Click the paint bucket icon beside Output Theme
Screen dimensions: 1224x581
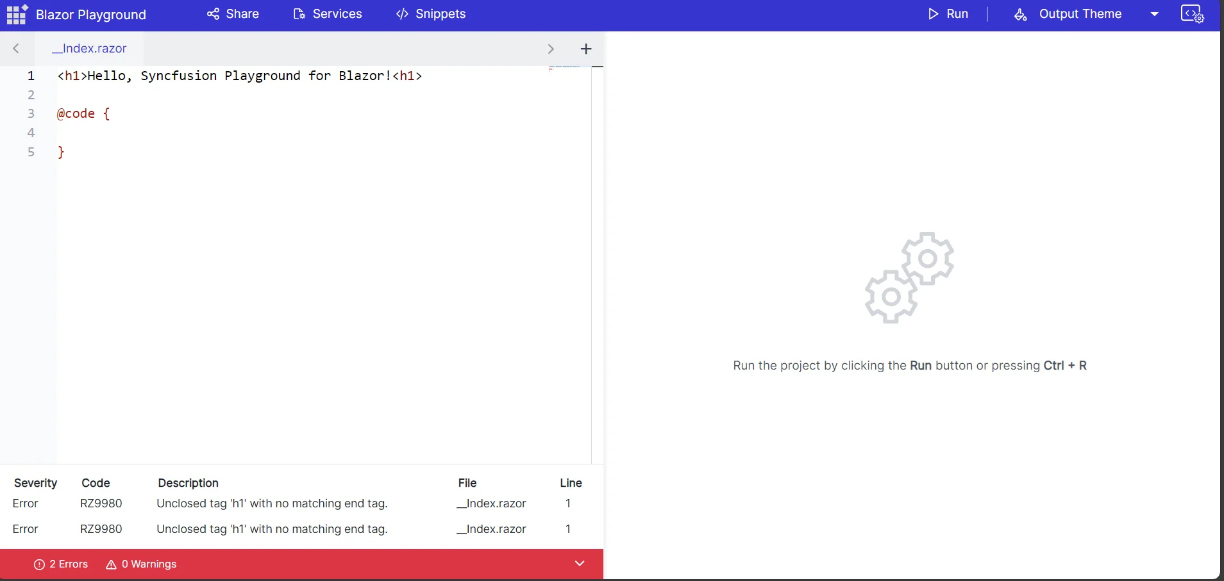coord(1019,14)
